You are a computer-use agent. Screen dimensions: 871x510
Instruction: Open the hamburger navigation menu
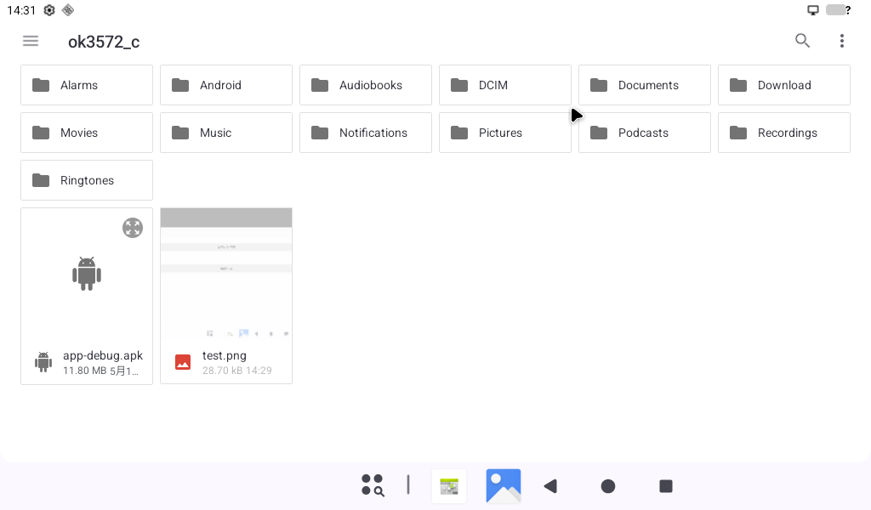coord(31,41)
